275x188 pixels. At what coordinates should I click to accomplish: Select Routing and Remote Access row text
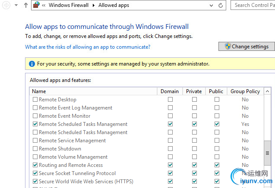coord(71,165)
